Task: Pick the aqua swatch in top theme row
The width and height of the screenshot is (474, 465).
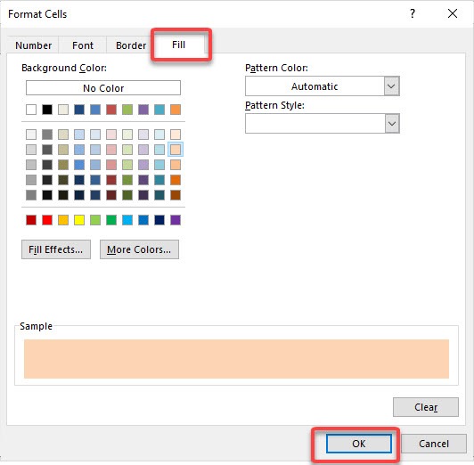Action: pos(159,110)
